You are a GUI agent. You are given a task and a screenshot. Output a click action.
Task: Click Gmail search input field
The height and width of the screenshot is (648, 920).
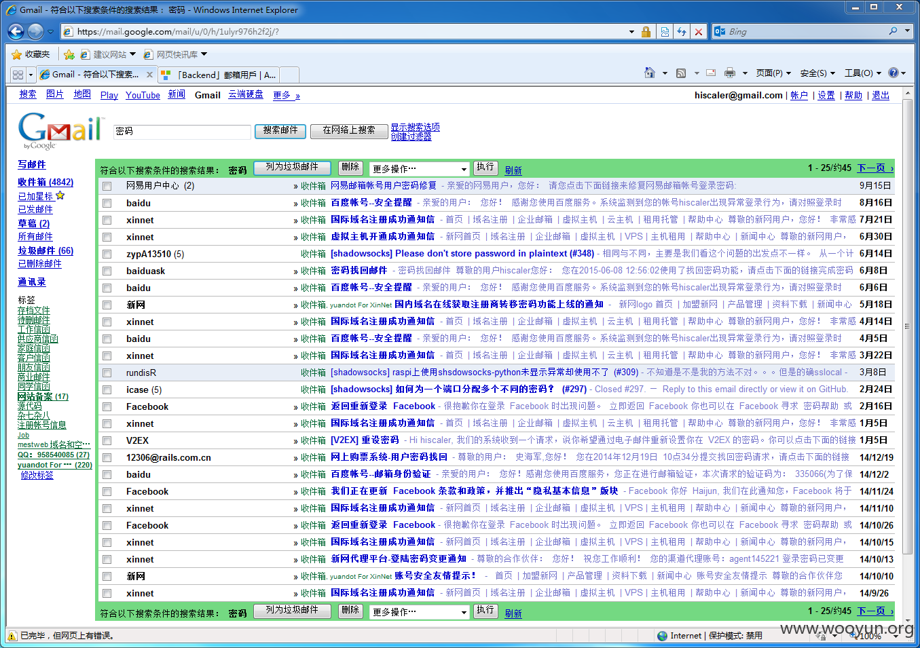182,131
